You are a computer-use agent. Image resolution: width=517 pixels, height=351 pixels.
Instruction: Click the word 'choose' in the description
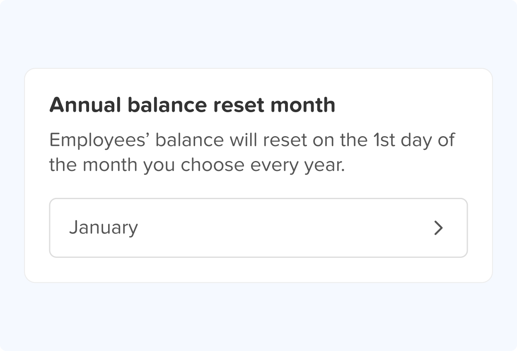click(213, 165)
